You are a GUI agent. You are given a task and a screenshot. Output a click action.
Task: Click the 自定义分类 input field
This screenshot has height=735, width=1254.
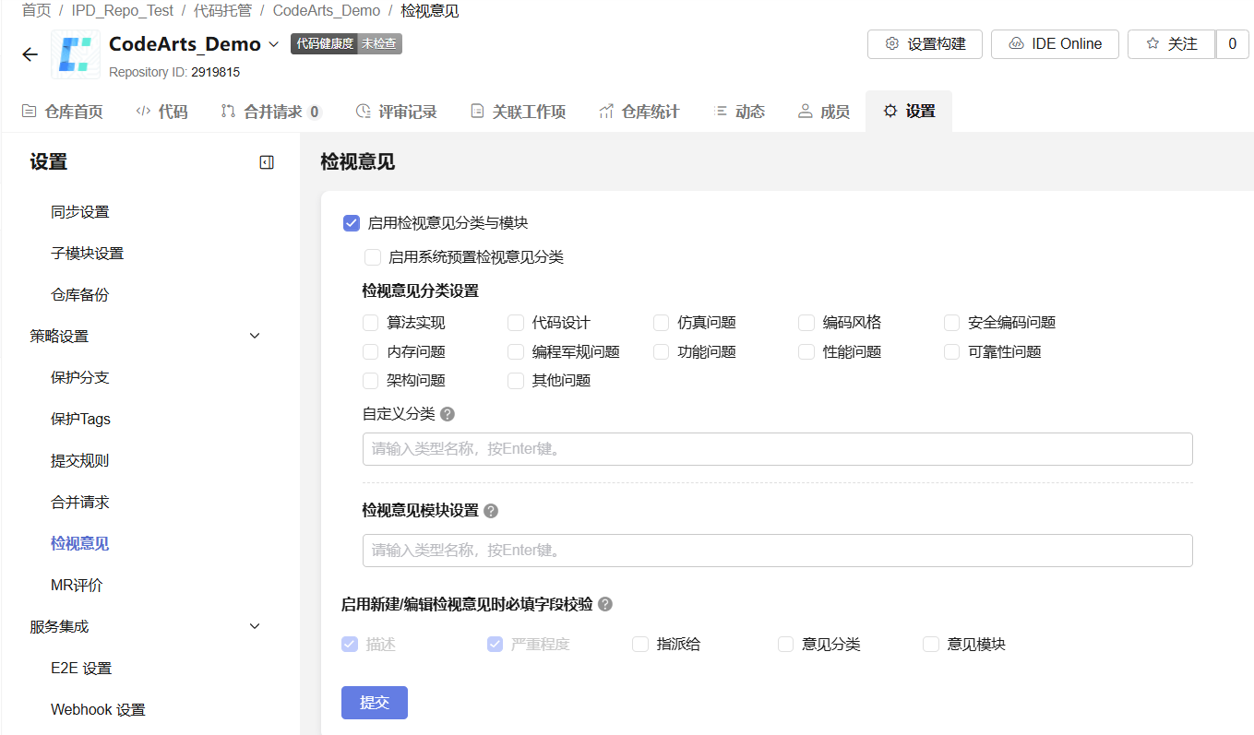click(777, 449)
